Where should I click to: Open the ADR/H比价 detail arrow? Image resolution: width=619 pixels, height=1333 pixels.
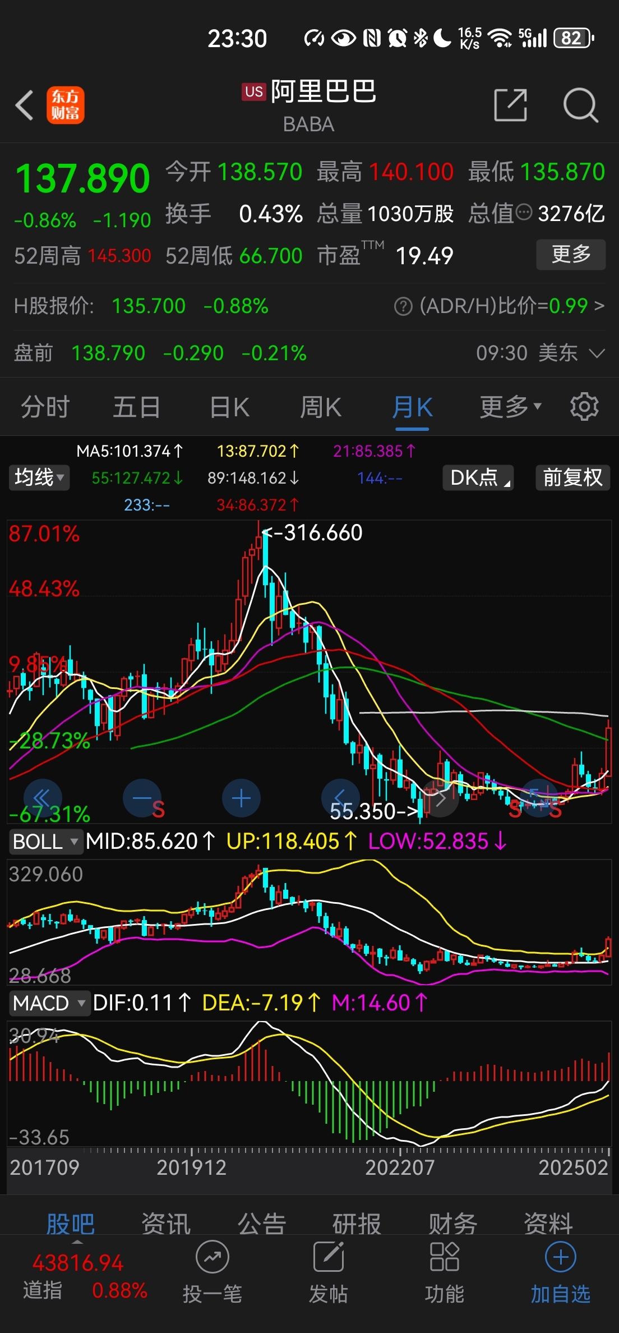(599, 306)
